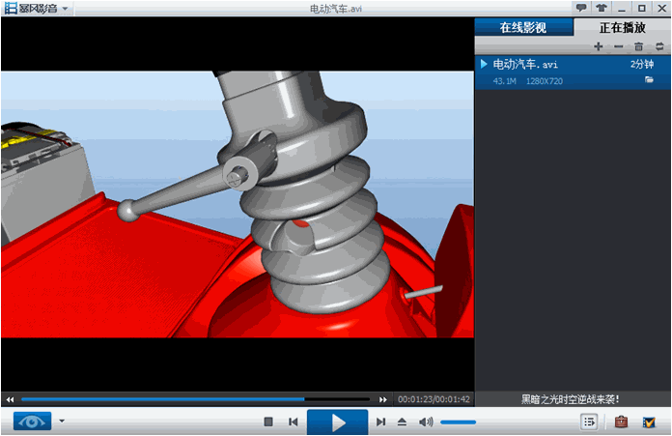The width and height of the screenshot is (672, 436).
Task: Click 1280X720 resolution text
Action: click(545, 81)
